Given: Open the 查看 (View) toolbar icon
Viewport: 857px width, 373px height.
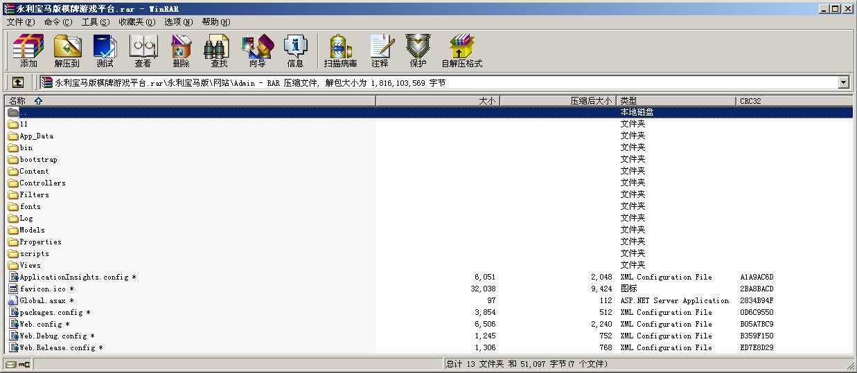Looking at the screenshot, I should coord(143,51).
